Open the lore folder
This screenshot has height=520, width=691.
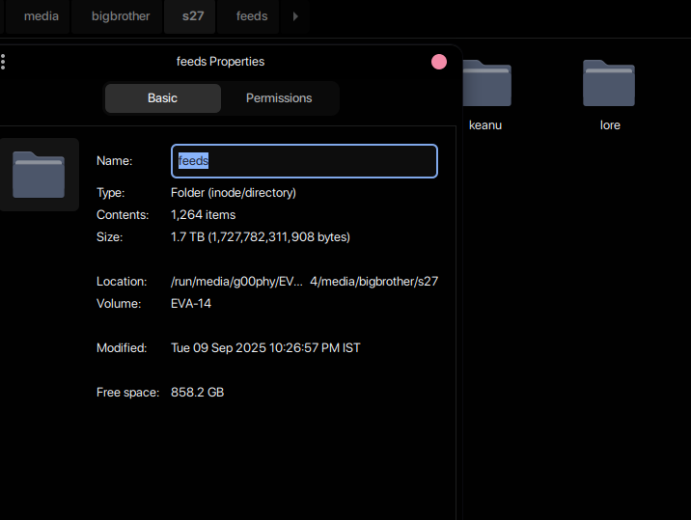point(609,83)
